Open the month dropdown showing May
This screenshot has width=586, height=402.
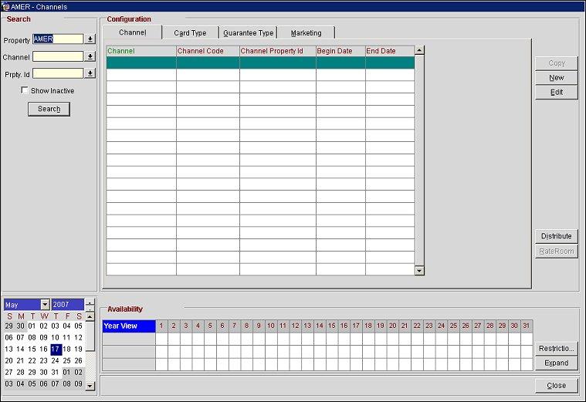tap(45, 305)
